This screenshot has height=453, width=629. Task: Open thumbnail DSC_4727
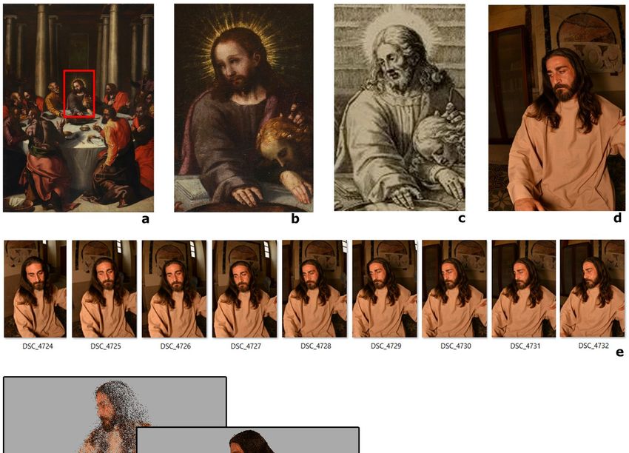244,289
